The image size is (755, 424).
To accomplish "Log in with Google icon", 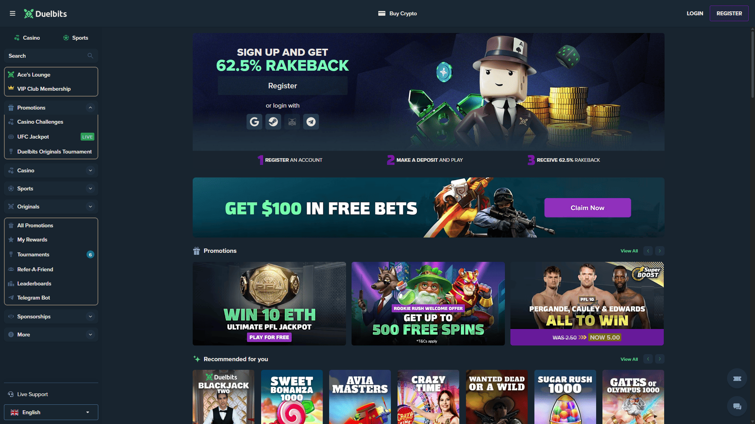I will 254,122.
